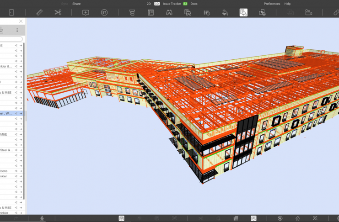Open the binoculars search tool

[x=169, y=12]
